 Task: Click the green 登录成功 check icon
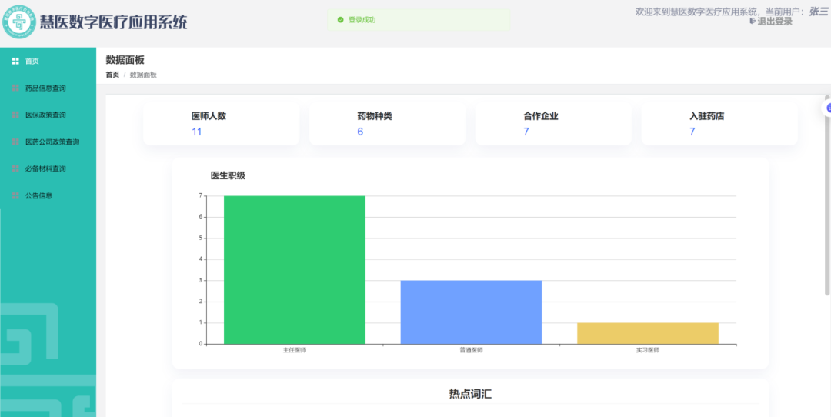click(x=340, y=19)
